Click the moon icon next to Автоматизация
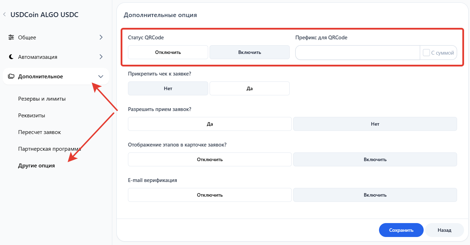470x245 pixels. 11,57
